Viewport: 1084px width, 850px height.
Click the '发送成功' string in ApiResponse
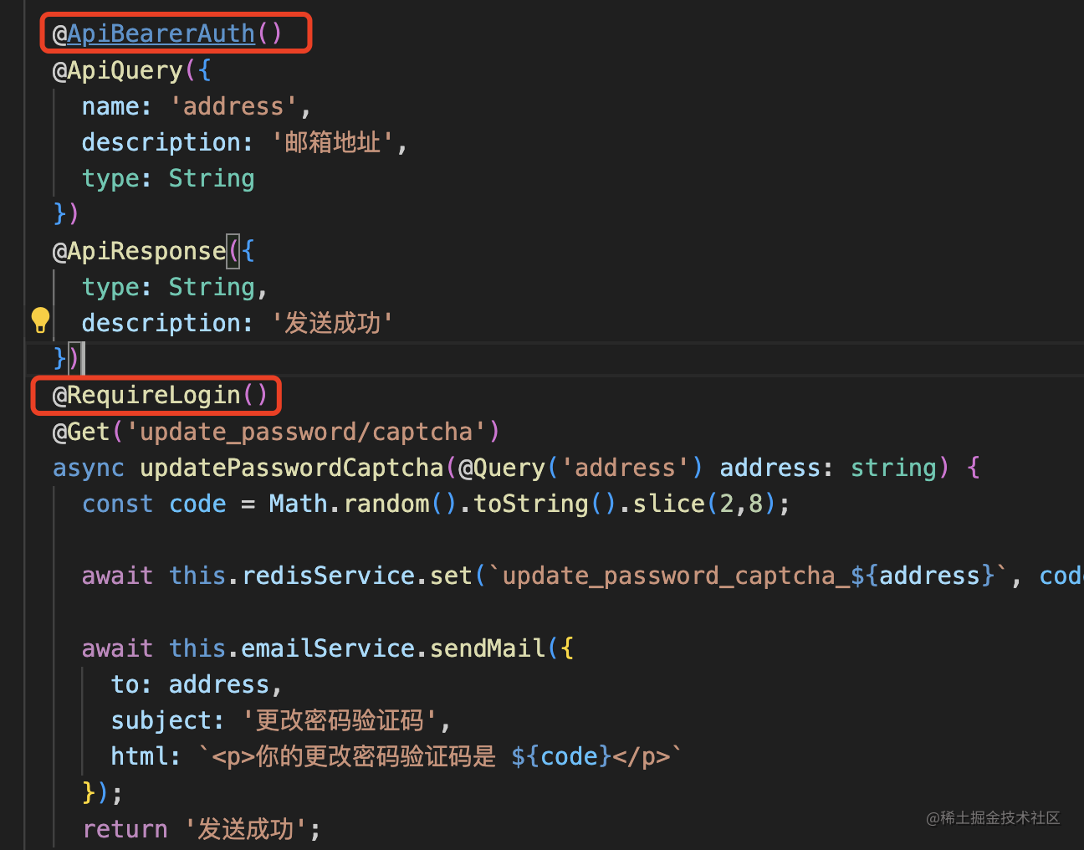[x=332, y=323]
